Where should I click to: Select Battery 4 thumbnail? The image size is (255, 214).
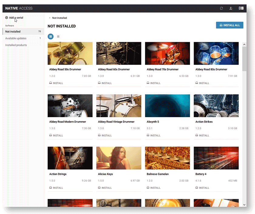tap(216, 158)
